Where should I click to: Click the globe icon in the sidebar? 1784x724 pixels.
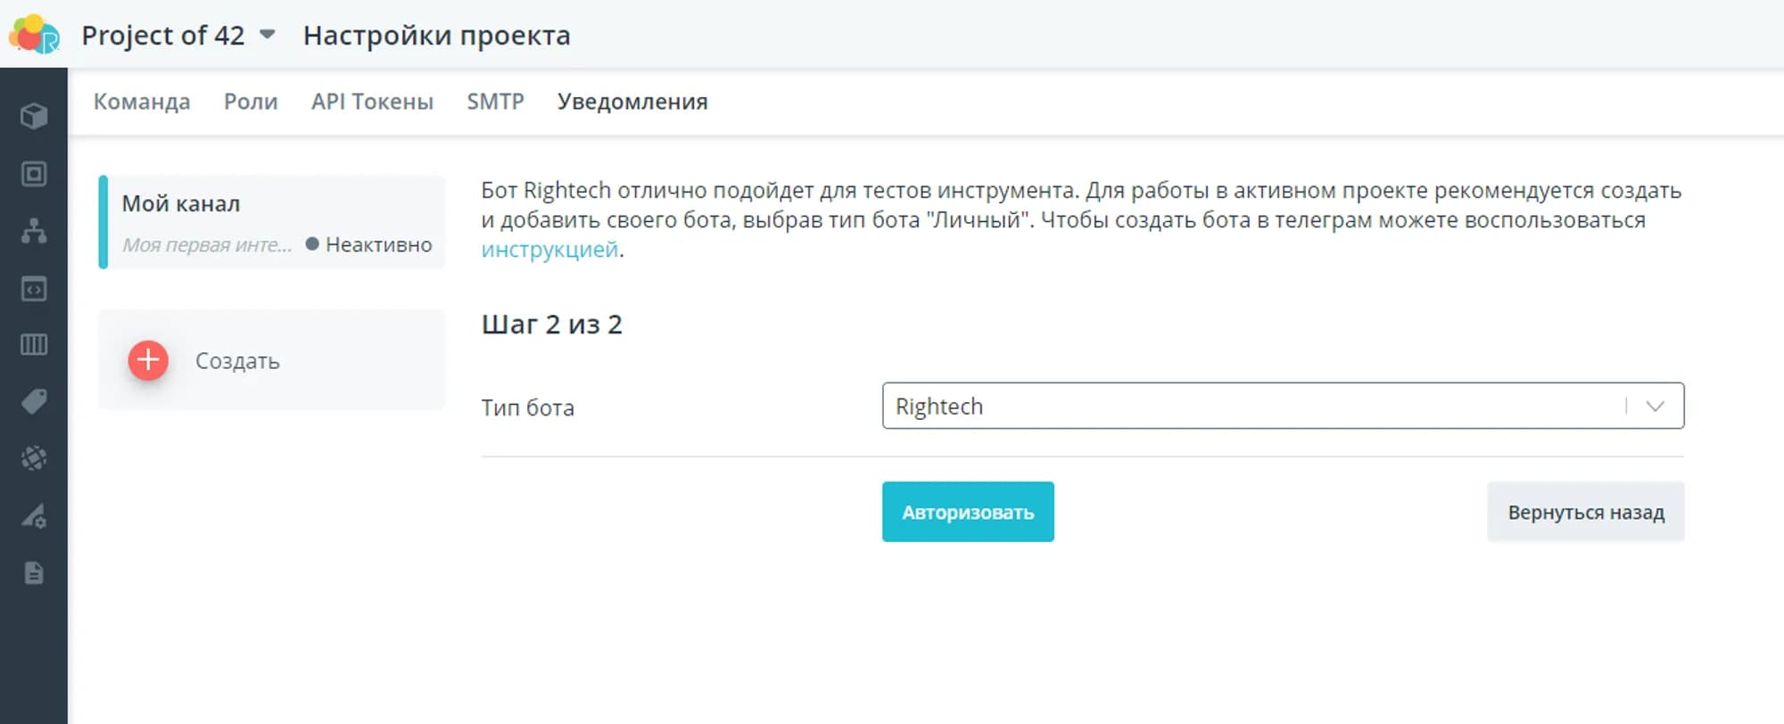(x=34, y=458)
